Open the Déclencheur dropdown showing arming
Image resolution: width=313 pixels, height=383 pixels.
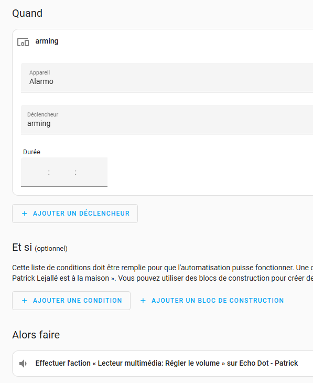pyautogui.click(x=167, y=120)
